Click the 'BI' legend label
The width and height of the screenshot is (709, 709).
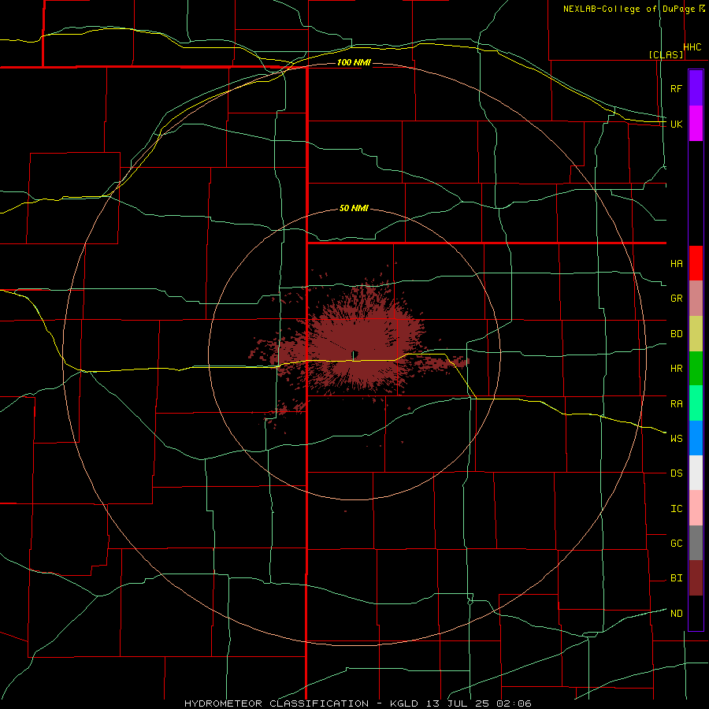(677, 578)
